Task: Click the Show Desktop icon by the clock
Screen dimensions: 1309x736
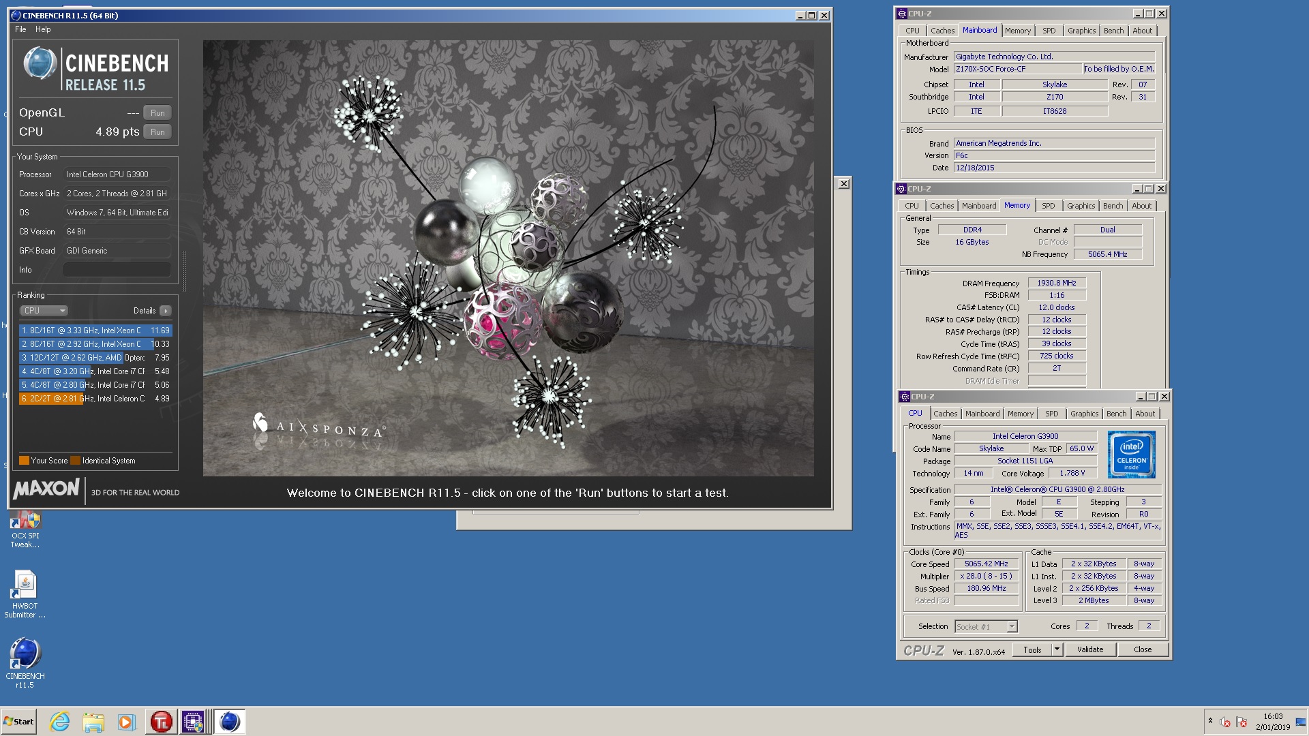Action: click(x=1300, y=722)
